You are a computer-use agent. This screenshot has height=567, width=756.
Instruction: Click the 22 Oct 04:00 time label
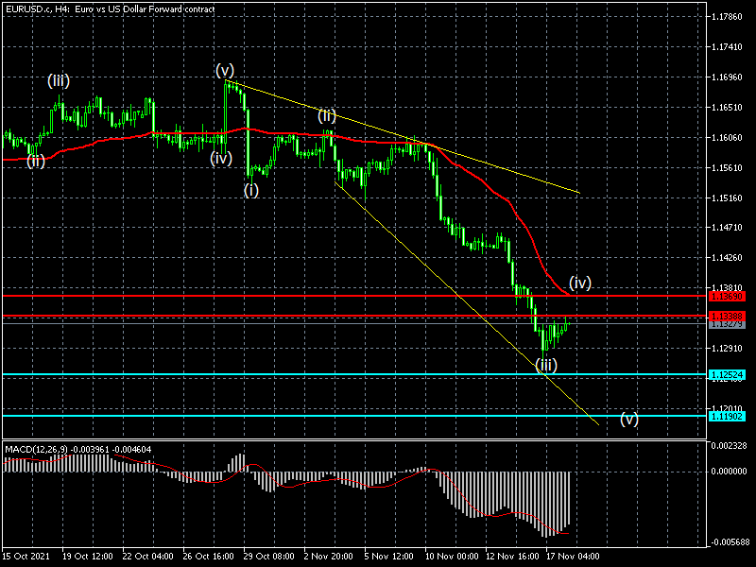click(x=147, y=557)
